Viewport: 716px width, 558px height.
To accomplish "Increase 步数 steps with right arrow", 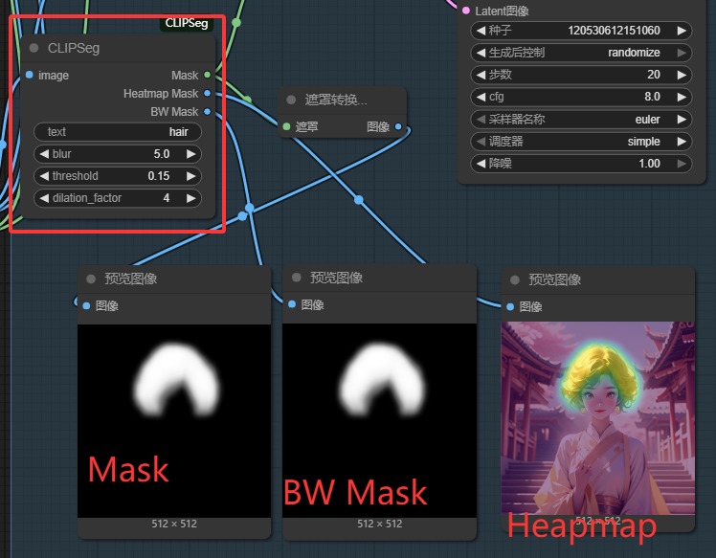I will coord(682,75).
